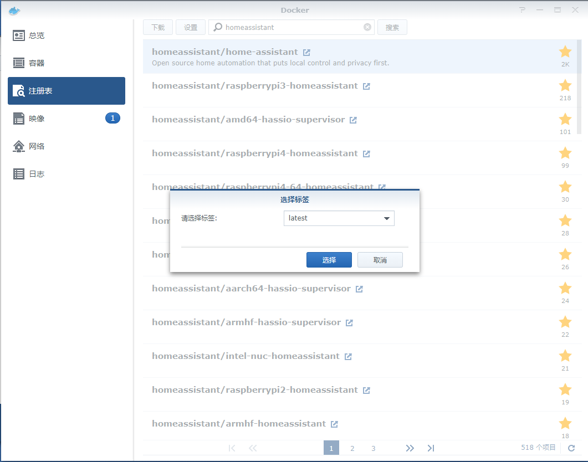Click the 搜索 search button

392,27
